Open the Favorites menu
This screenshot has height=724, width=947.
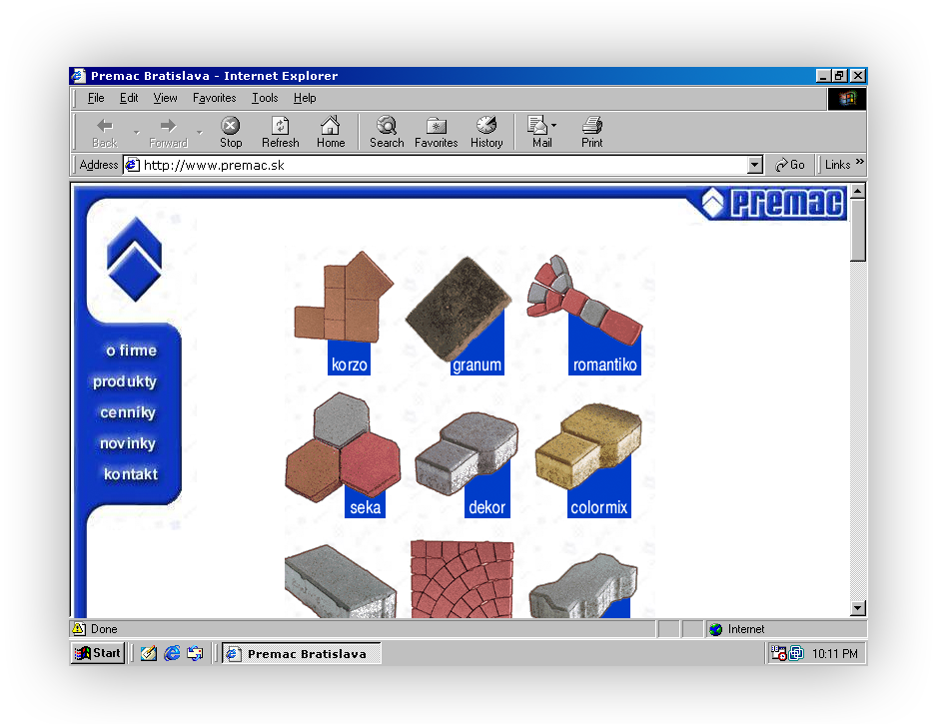click(x=215, y=98)
